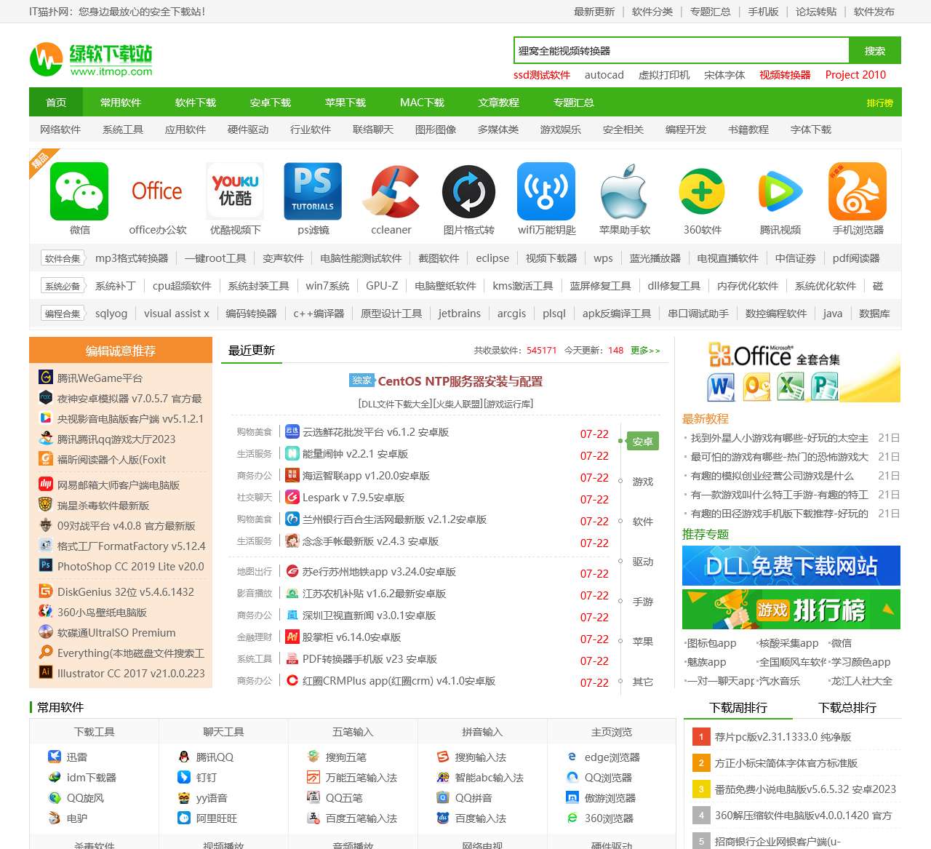
Task: Click the Project 2010 hot search link
Action: 855,75
